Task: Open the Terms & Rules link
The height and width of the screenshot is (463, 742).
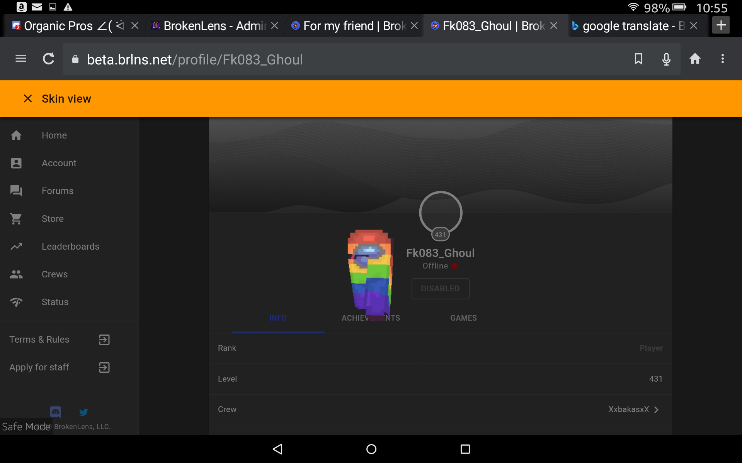Action: pos(39,340)
